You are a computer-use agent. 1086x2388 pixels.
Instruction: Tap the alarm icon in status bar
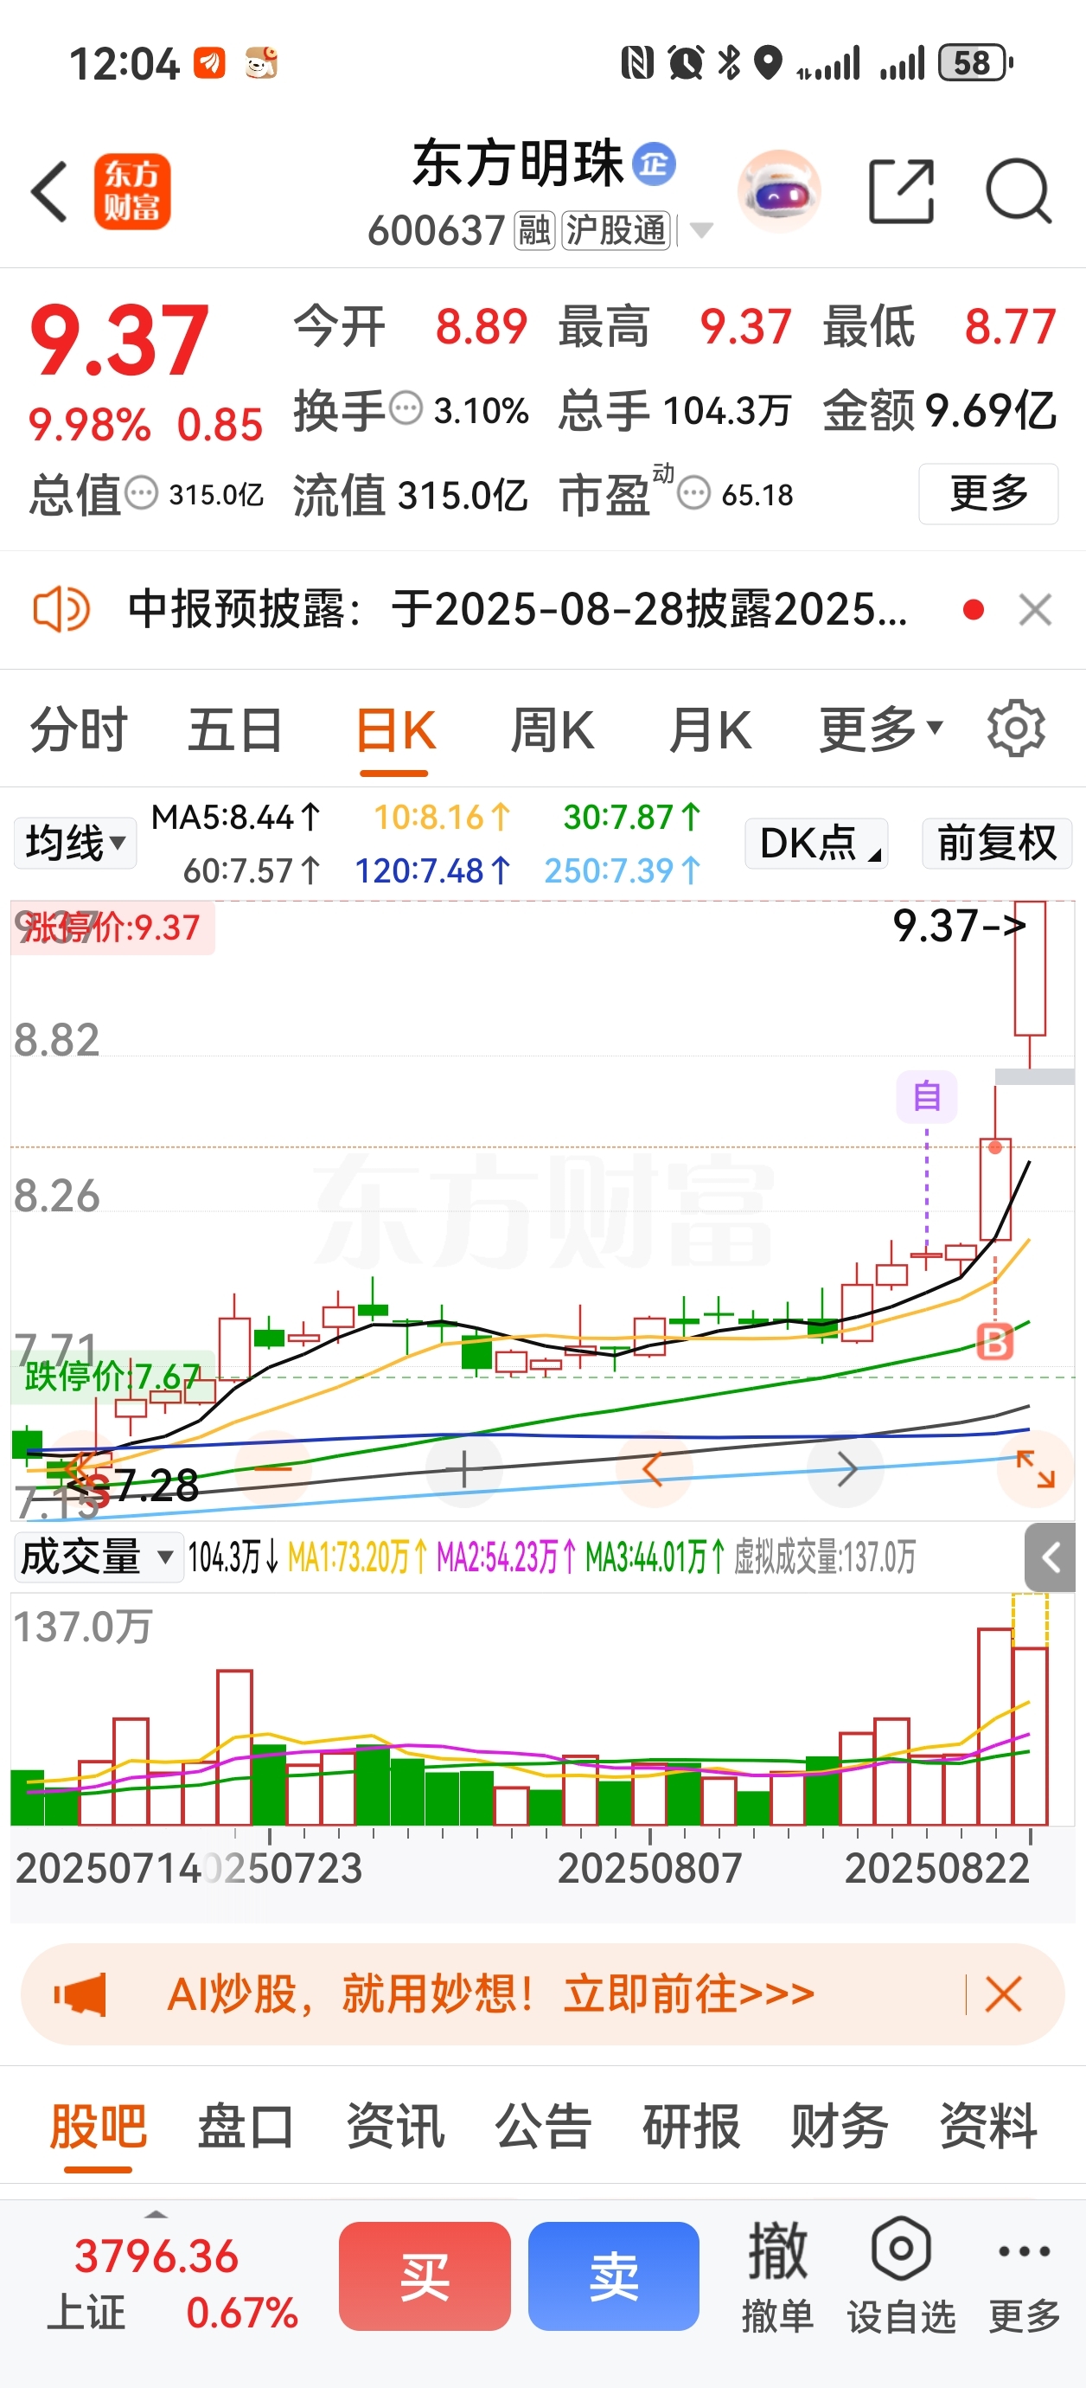[x=686, y=63]
